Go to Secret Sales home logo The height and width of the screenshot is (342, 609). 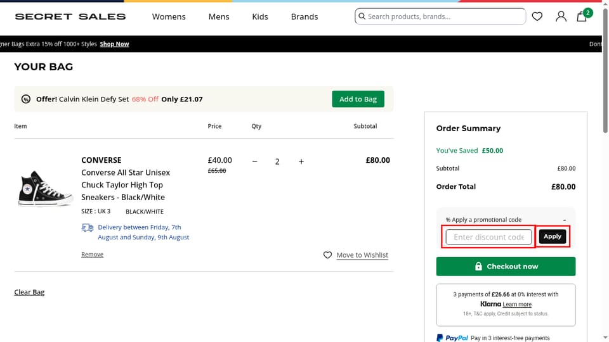click(x=70, y=16)
